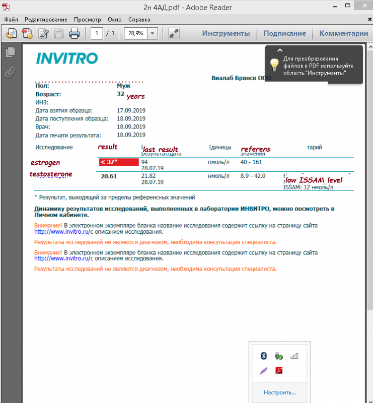
Task: Expand the zoom level dropdown arrow
Action: pyautogui.click(x=153, y=33)
